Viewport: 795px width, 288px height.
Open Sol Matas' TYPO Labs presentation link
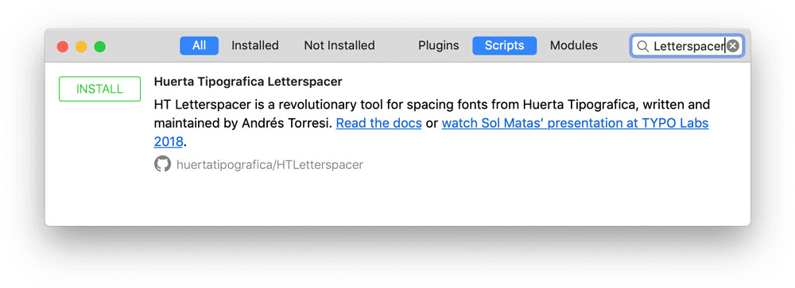575,123
